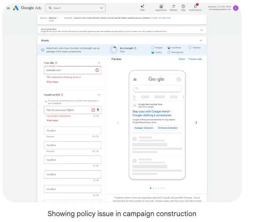
Task: Select the last preview carousel dot
Action: click(164, 188)
